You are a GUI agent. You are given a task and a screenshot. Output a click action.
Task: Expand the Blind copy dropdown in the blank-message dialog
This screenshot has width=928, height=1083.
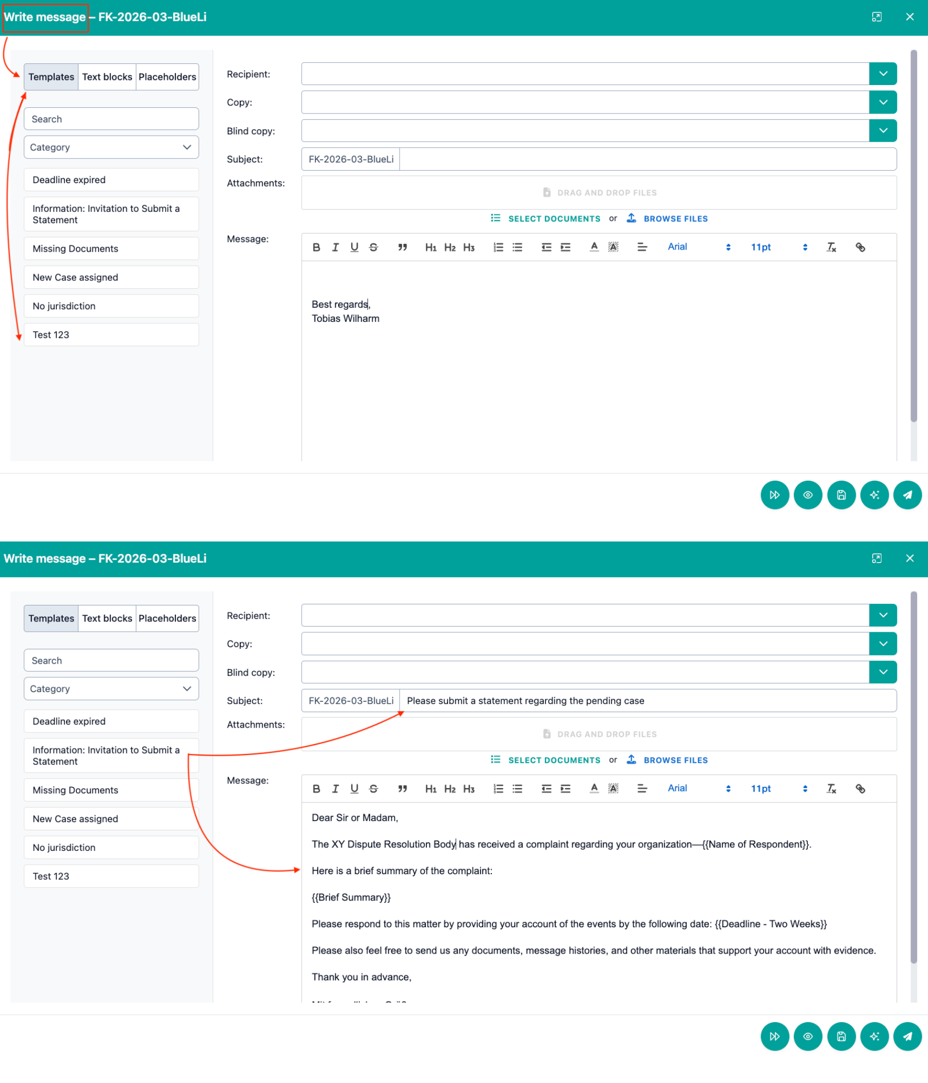coord(883,130)
